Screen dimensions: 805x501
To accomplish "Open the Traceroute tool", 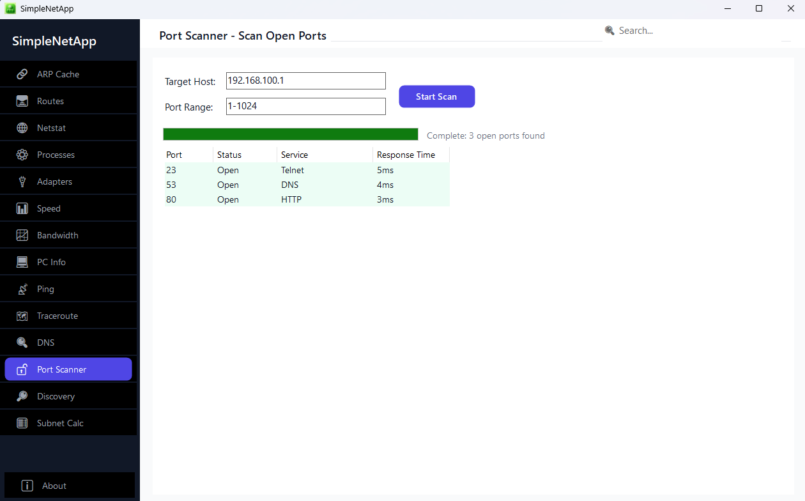I will tap(68, 316).
